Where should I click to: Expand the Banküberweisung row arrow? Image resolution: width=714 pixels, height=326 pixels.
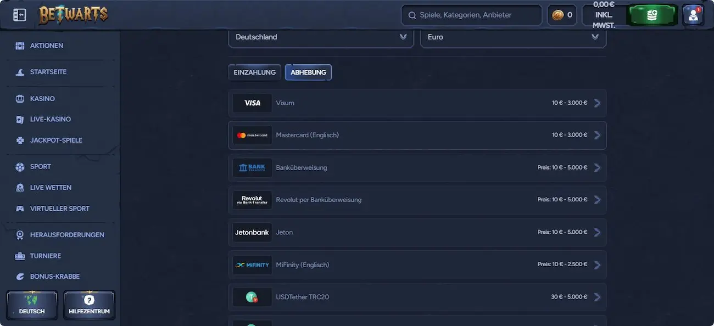click(x=598, y=167)
